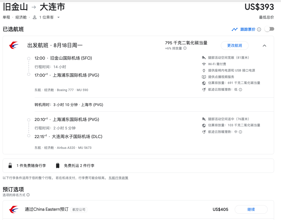The image size is (281, 220).
Task: Click the info icon beside +6% 排放量
Action: click(185, 48)
